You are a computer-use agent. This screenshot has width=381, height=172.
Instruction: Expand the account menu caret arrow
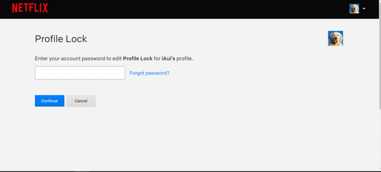click(364, 9)
